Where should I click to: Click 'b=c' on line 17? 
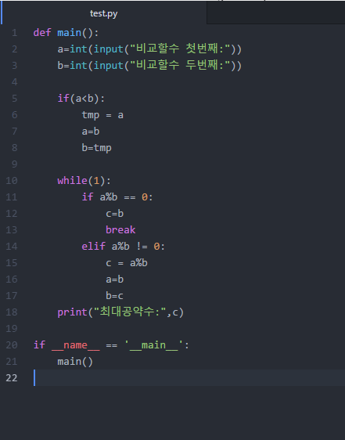pyautogui.click(x=115, y=296)
